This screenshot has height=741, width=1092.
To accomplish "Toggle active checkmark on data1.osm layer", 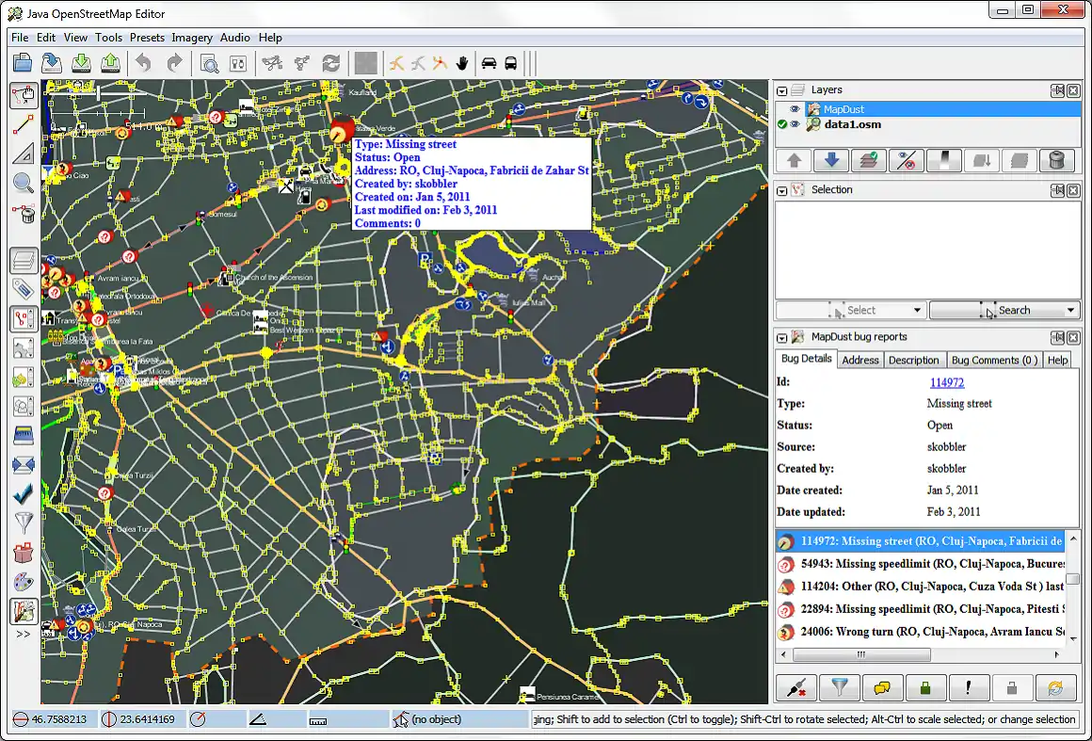I will tap(782, 124).
